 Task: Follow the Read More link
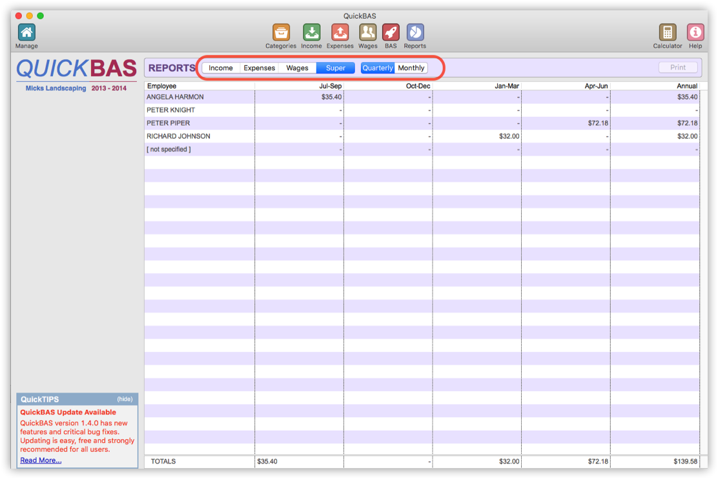[x=41, y=460]
